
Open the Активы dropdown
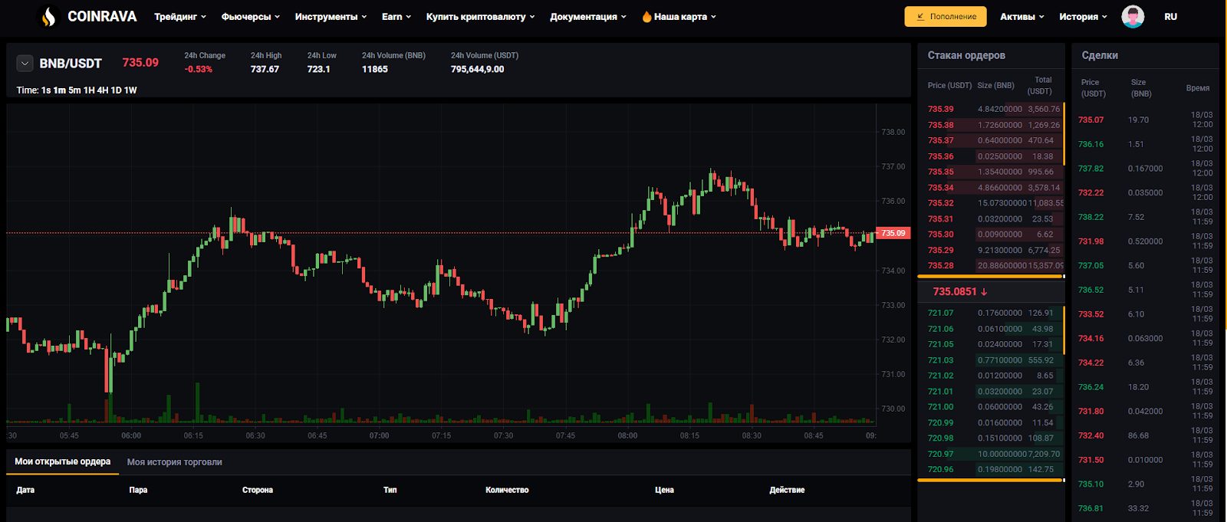pos(1021,17)
